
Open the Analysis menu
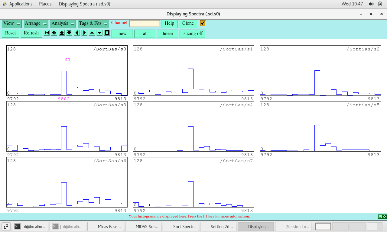tap(63, 24)
